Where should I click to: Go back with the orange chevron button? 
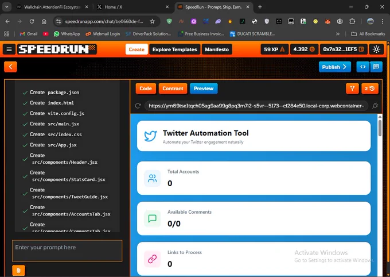pos(10,67)
